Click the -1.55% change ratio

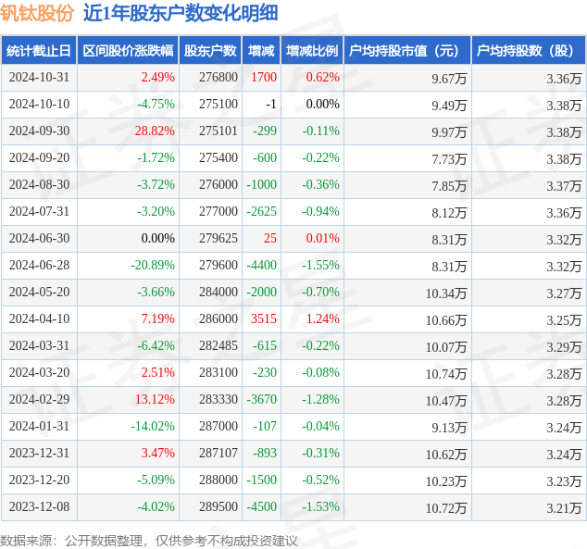pos(320,265)
